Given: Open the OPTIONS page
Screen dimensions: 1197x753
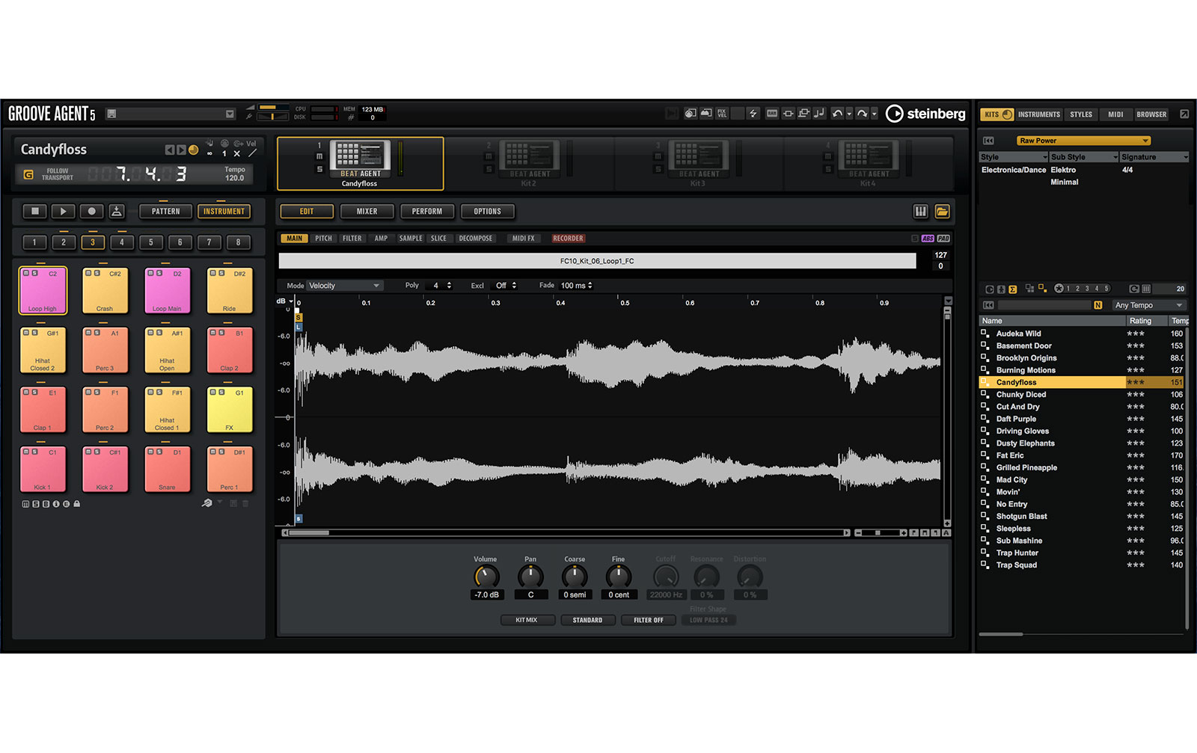Looking at the screenshot, I should [x=488, y=212].
